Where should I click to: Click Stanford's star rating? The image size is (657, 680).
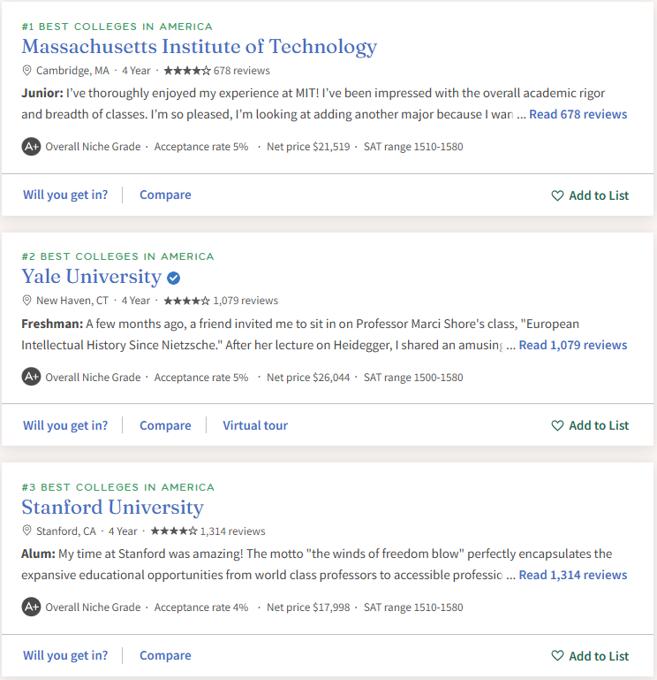coord(174,531)
